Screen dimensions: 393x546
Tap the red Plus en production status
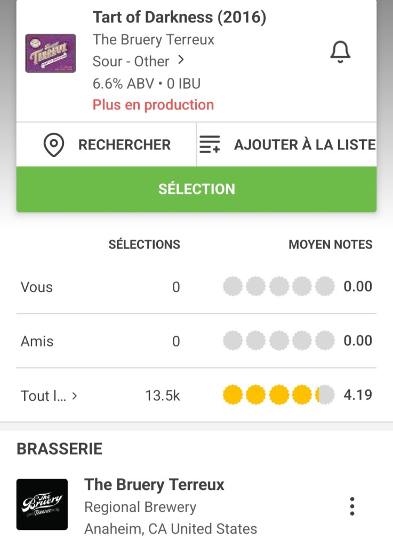(153, 105)
